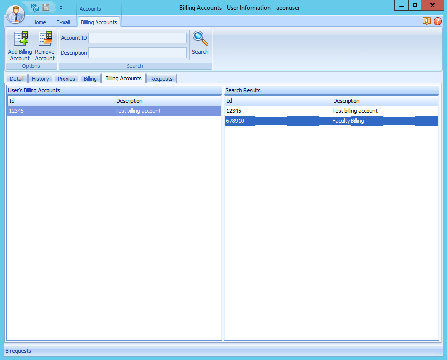This screenshot has width=447, height=360.
Task: Click the user avatar application button
Action: [15, 13]
